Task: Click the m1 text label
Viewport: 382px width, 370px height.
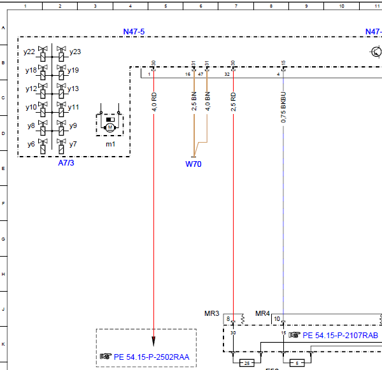Action: [110, 144]
